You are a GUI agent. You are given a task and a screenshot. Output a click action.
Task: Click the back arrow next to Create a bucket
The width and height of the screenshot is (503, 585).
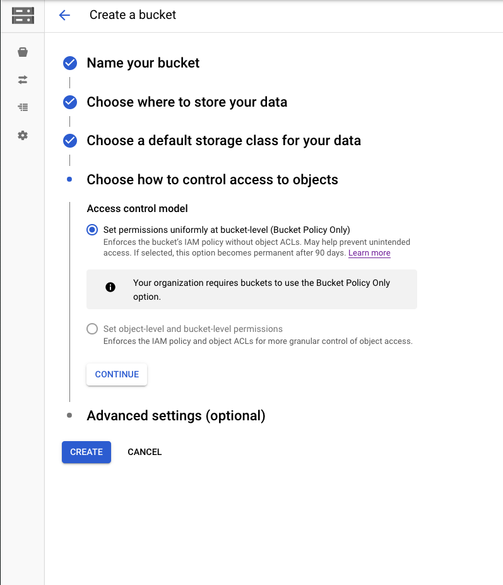65,15
